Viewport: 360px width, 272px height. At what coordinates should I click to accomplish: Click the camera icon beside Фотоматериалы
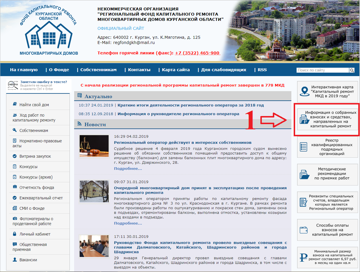coord(15,218)
